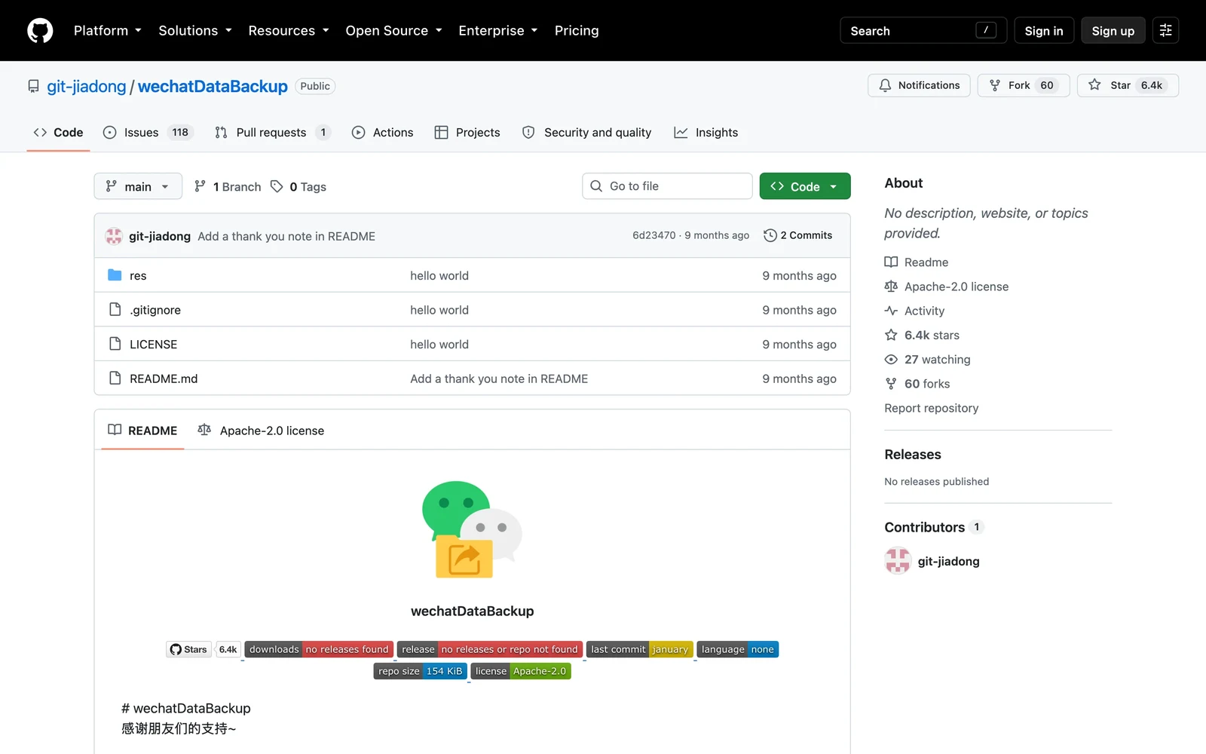The width and height of the screenshot is (1206, 754).
Task: Click the header Search field
Action: pos(923,31)
